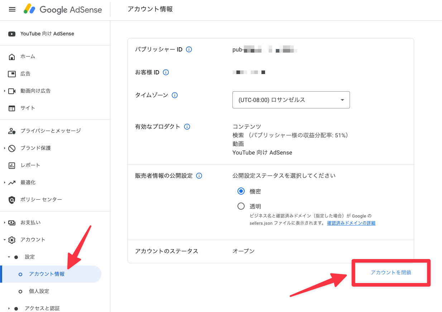Show info for パブリッシャー ID

pyautogui.click(x=189, y=49)
